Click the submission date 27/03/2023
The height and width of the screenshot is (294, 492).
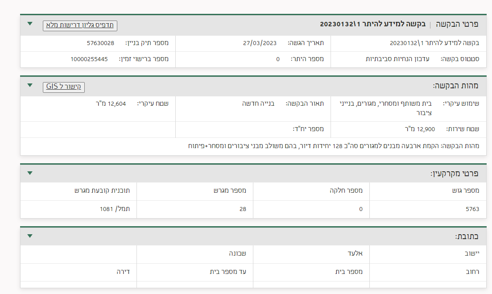point(260,43)
